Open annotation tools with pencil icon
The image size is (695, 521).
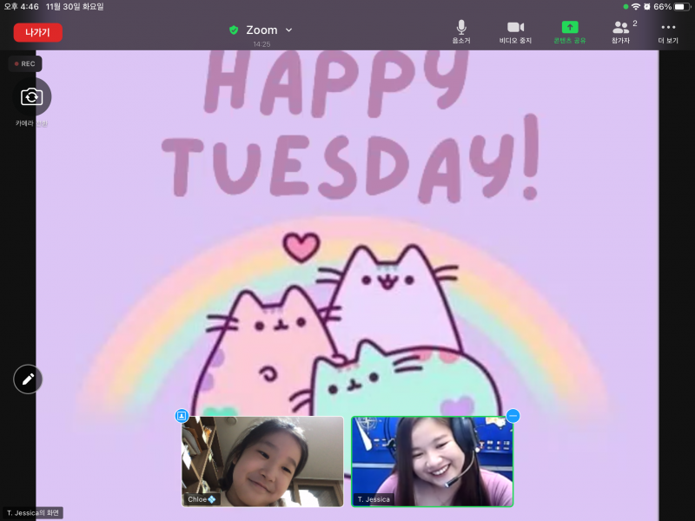(x=28, y=379)
